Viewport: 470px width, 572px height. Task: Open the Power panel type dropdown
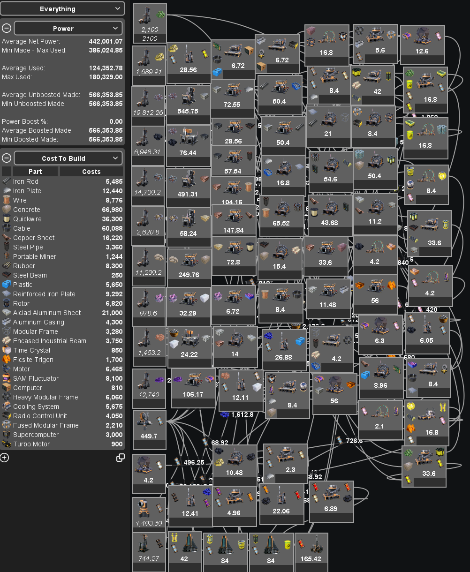click(68, 28)
